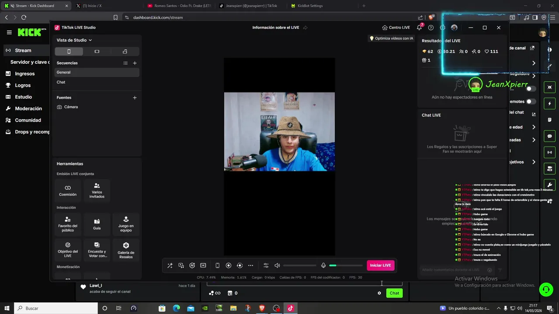The image size is (559, 314).
Task: Open the three-dots more options in toolbar
Action: click(x=251, y=266)
